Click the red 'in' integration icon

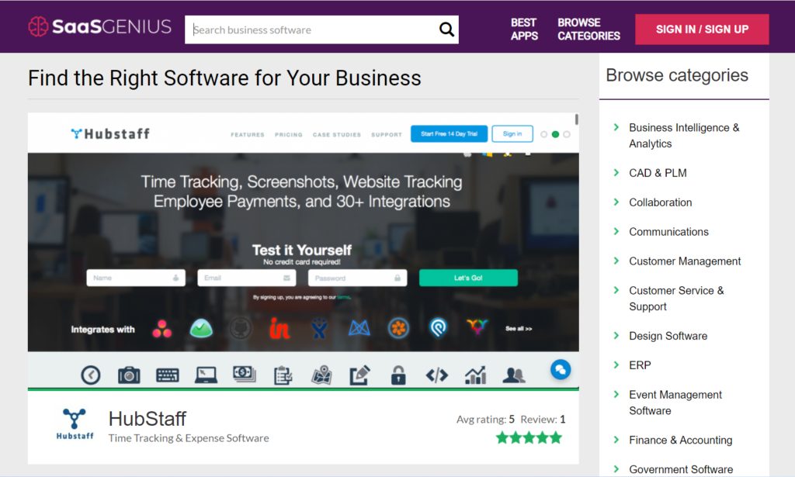(x=279, y=329)
